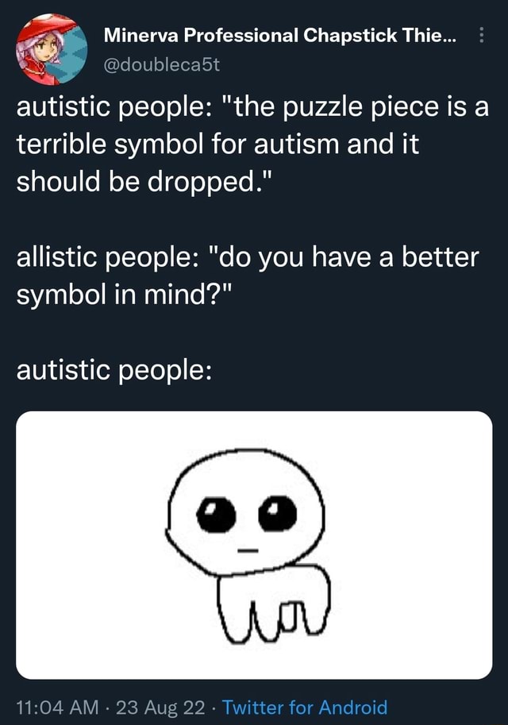Click the "allistic people:" text line
508x725 pixels.
click(109, 257)
